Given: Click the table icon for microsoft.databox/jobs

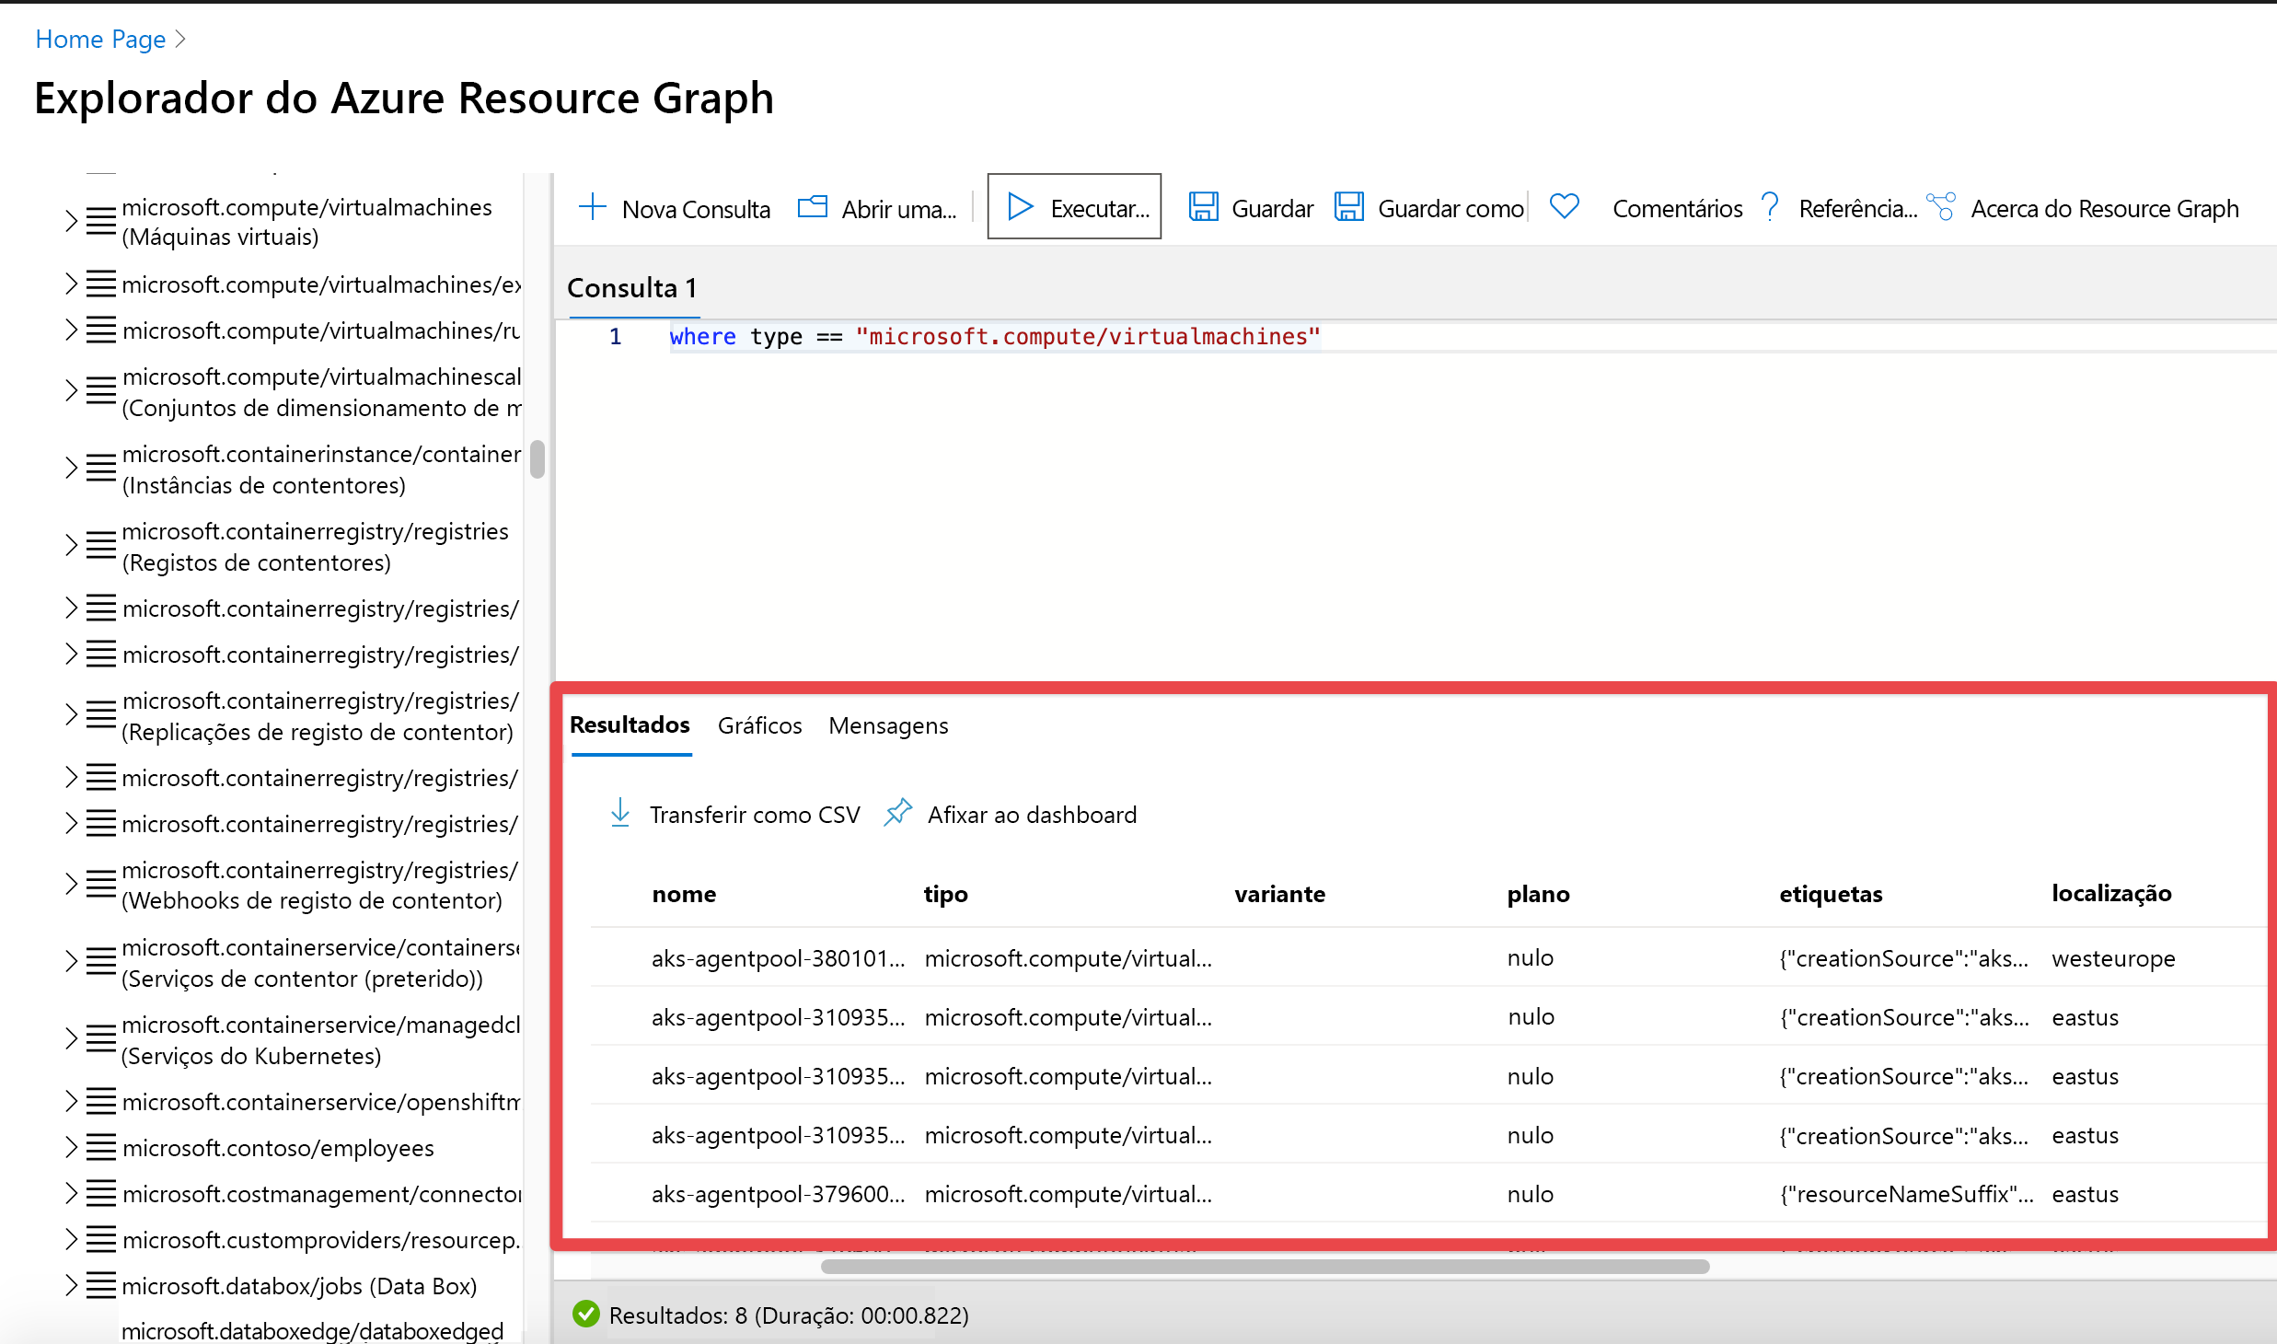Looking at the screenshot, I should [x=101, y=1285].
